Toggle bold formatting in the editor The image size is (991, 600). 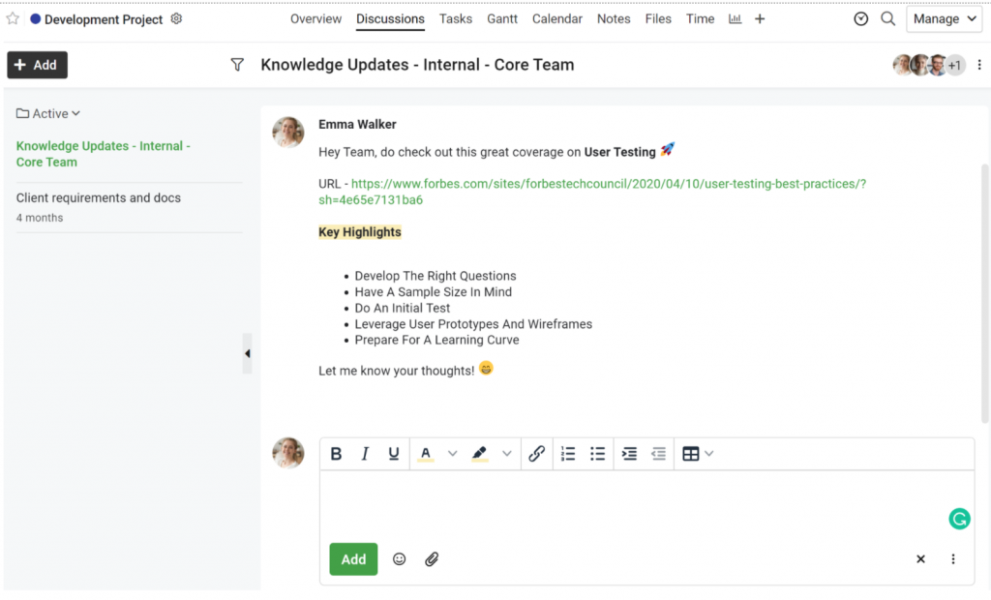tap(336, 453)
